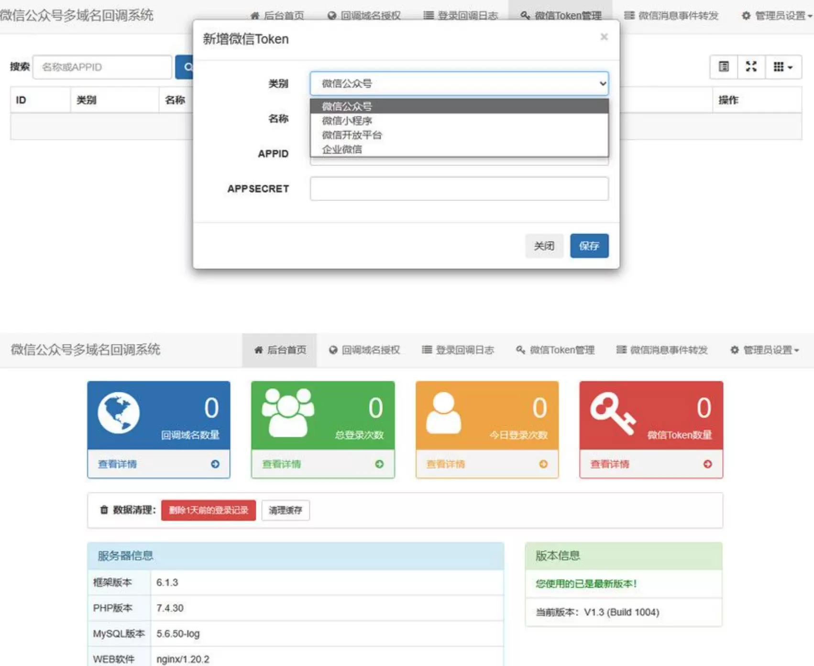Click 回调域名授权 in lower navbar
This screenshot has height=666, width=814.
point(364,350)
